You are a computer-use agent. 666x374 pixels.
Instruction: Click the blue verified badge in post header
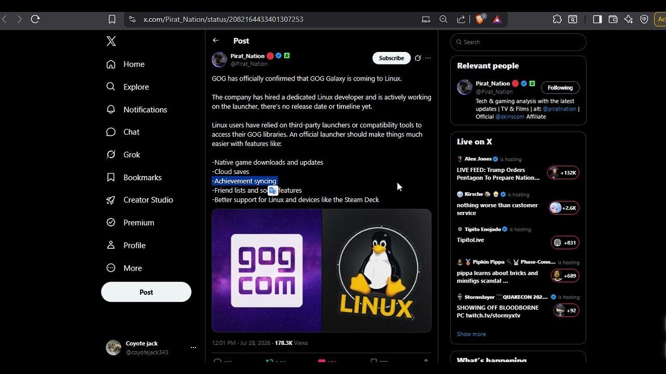click(278, 56)
